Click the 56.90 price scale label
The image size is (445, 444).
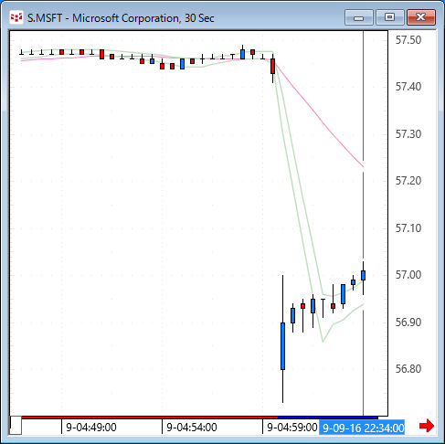408,322
